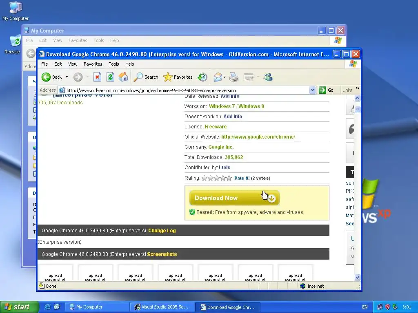418x313 pixels.
Task: Click the safely remove hardware tray icon
Action: tap(395, 307)
